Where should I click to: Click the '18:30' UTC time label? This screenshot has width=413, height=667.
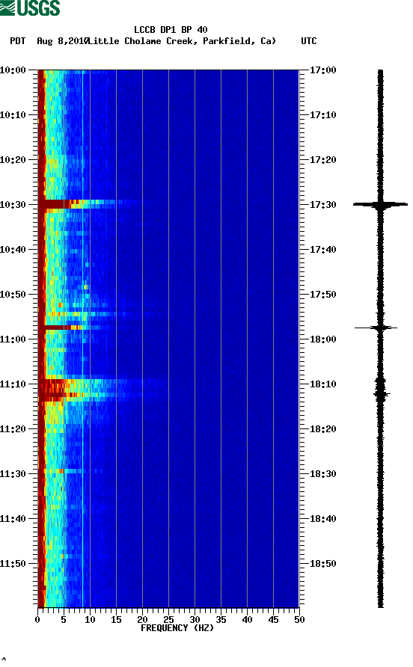point(322,474)
